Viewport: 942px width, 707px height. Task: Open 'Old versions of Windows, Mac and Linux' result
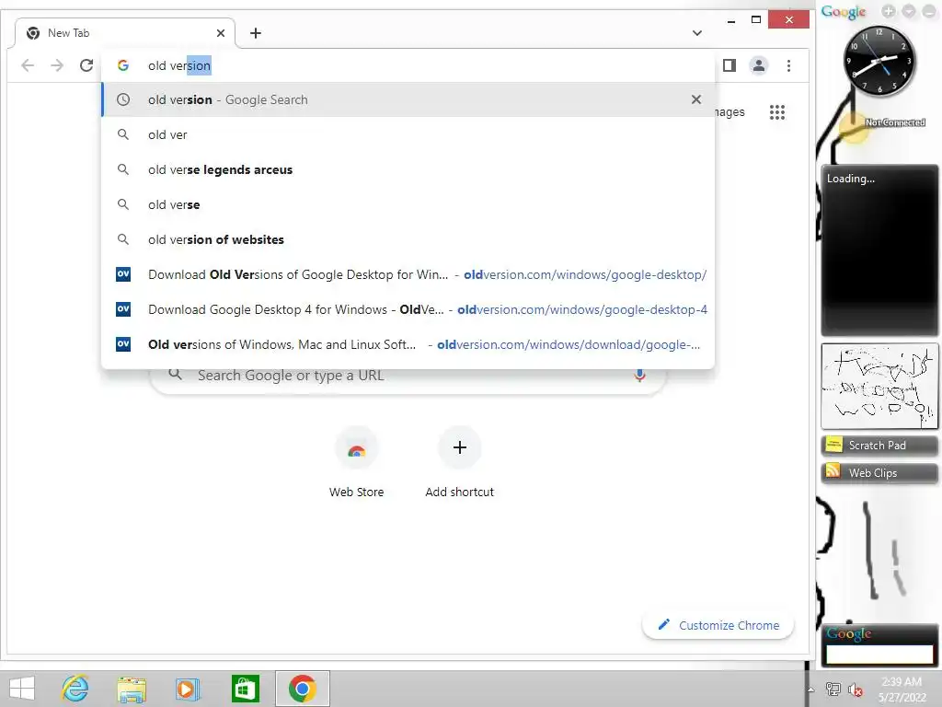pos(408,344)
